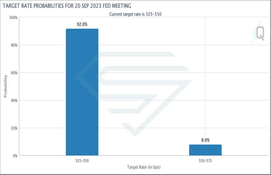Viewport: 271px width, 175px height.
Task: Click the 60% y-axis tick label
Action: pos(14,73)
